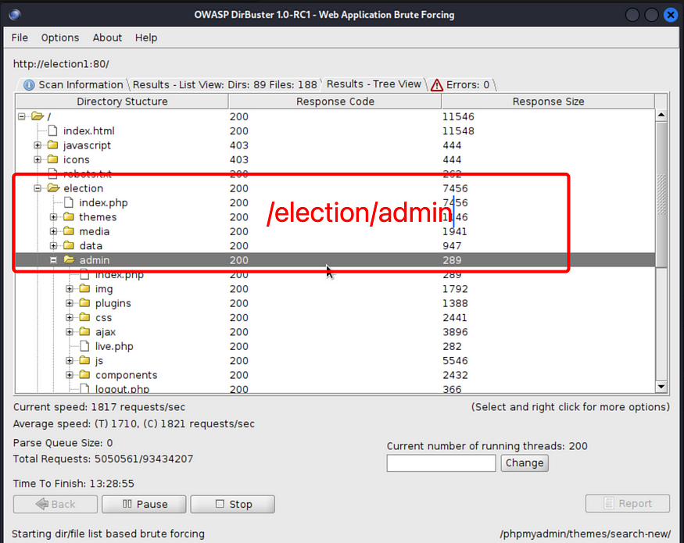Click the Response Code column header
684x543 pixels.
pos(335,102)
